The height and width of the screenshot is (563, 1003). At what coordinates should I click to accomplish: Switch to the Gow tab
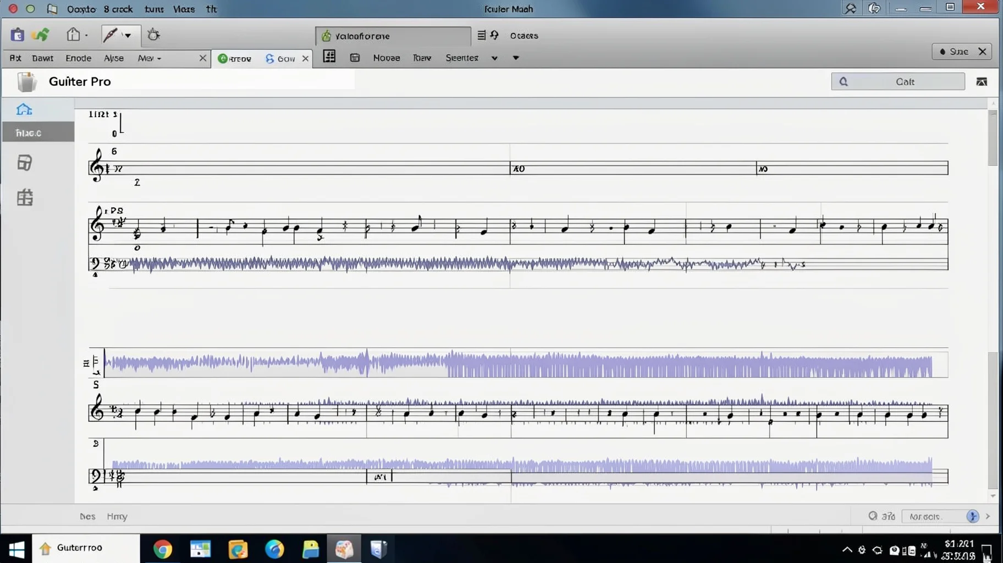pos(280,58)
